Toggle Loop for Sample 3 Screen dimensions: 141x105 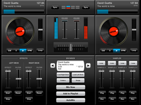point(122,63)
